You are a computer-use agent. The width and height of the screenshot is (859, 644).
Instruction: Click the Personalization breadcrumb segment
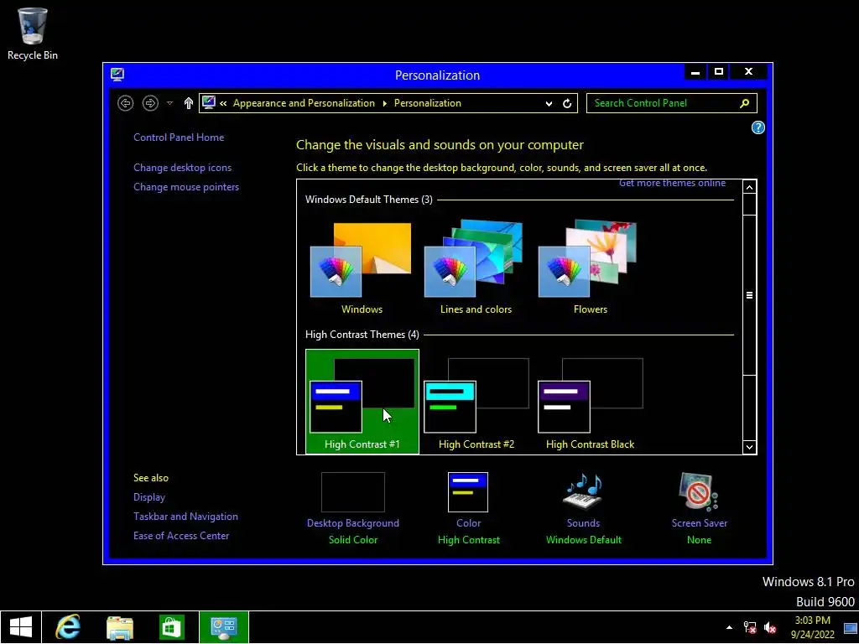pyautogui.click(x=427, y=103)
